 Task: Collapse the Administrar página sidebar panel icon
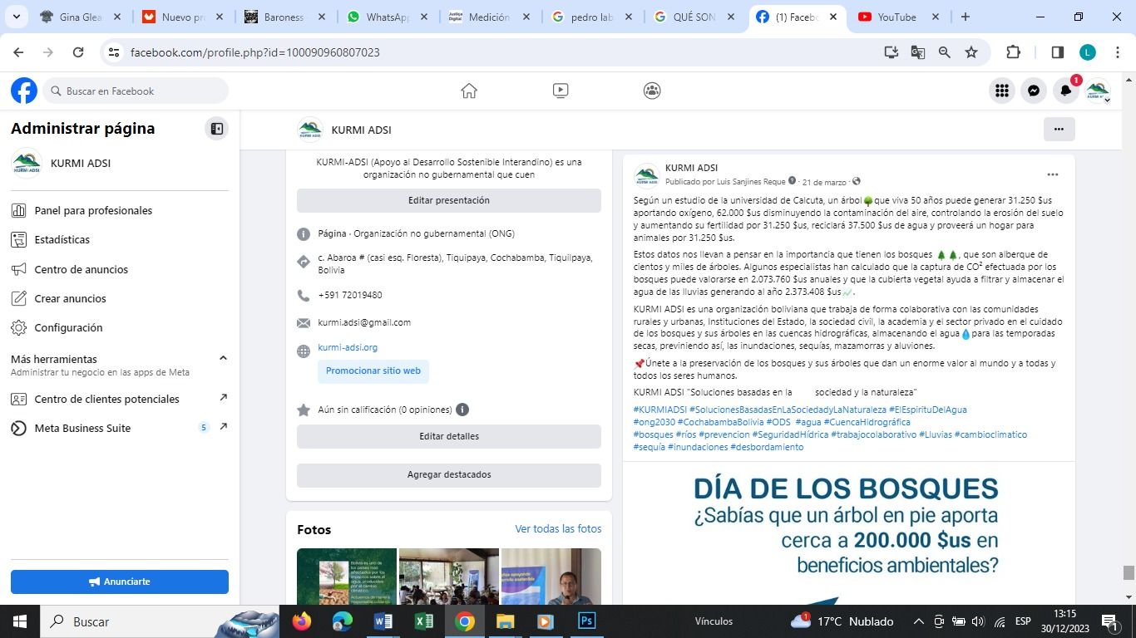216,129
